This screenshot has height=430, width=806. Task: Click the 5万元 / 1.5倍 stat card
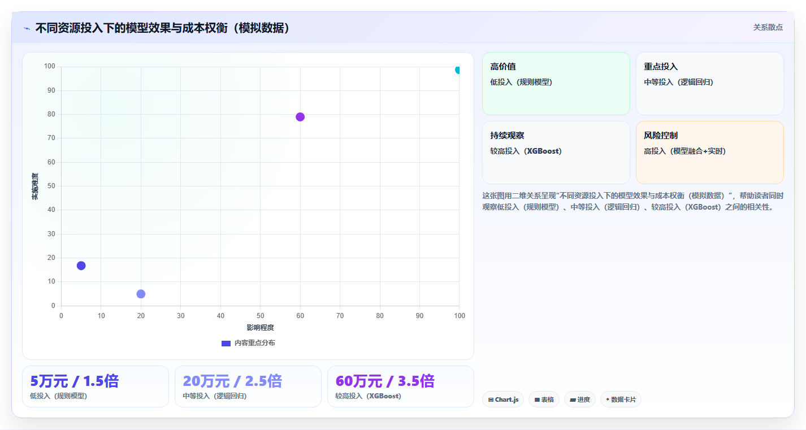(96, 386)
